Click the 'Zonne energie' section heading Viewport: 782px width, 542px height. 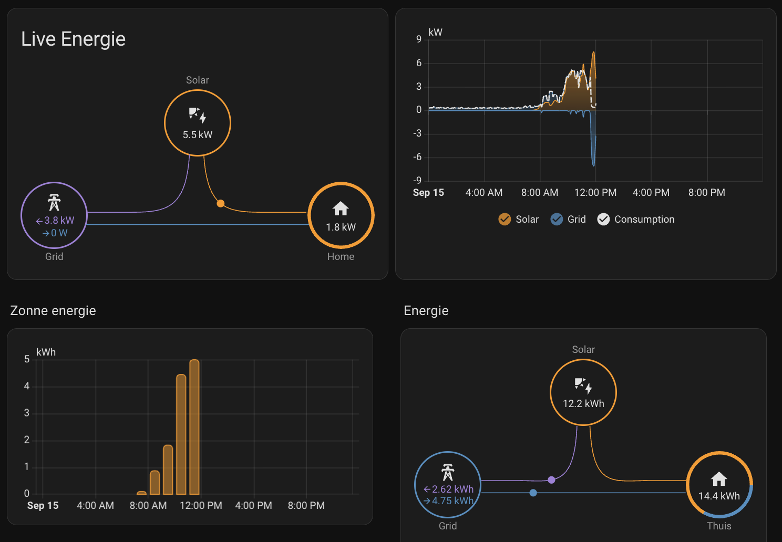(x=53, y=310)
